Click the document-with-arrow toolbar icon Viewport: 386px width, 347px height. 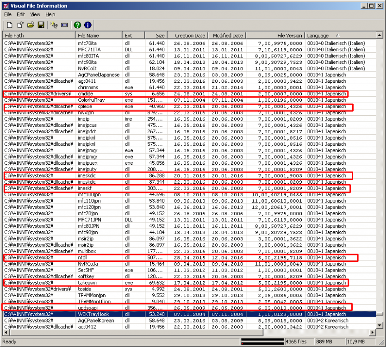click(20, 25)
